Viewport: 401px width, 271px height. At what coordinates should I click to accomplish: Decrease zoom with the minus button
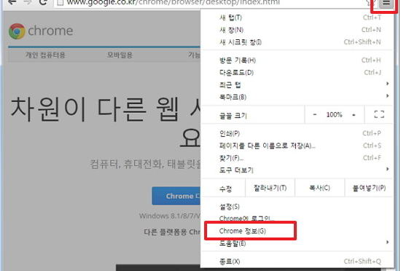click(x=315, y=114)
